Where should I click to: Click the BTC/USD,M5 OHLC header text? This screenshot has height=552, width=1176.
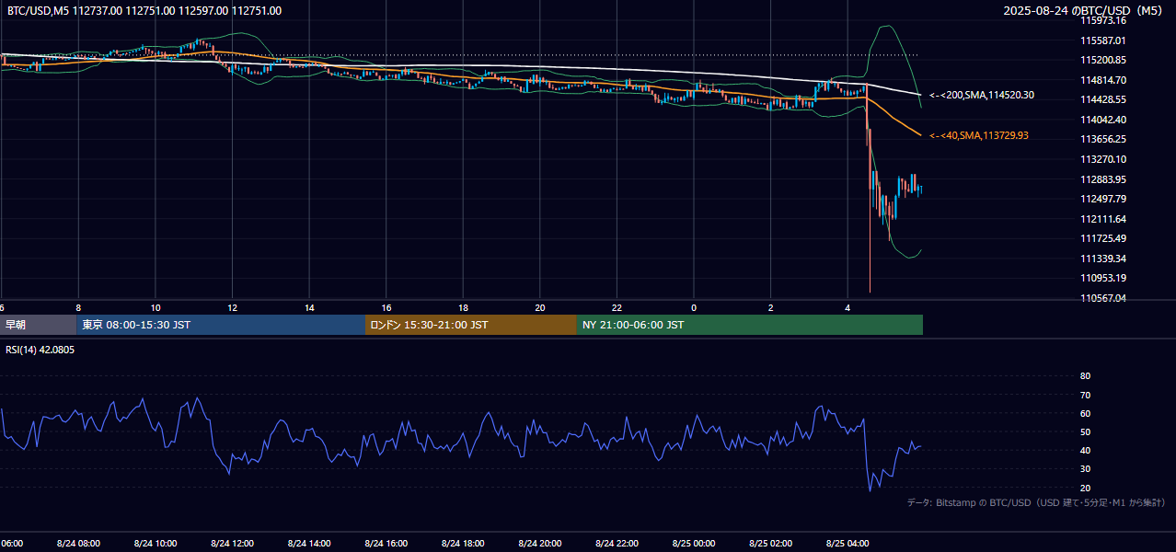pyautogui.click(x=144, y=11)
